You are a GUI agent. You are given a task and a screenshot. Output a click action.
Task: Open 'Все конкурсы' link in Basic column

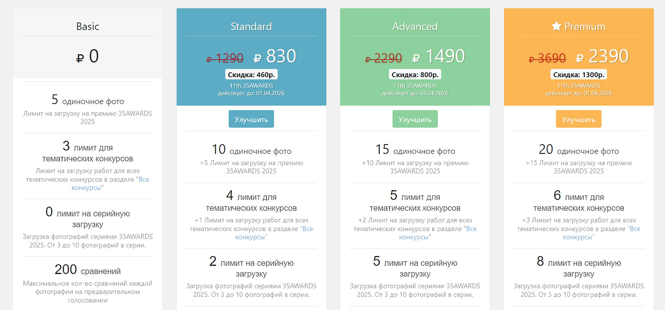(x=110, y=184)
